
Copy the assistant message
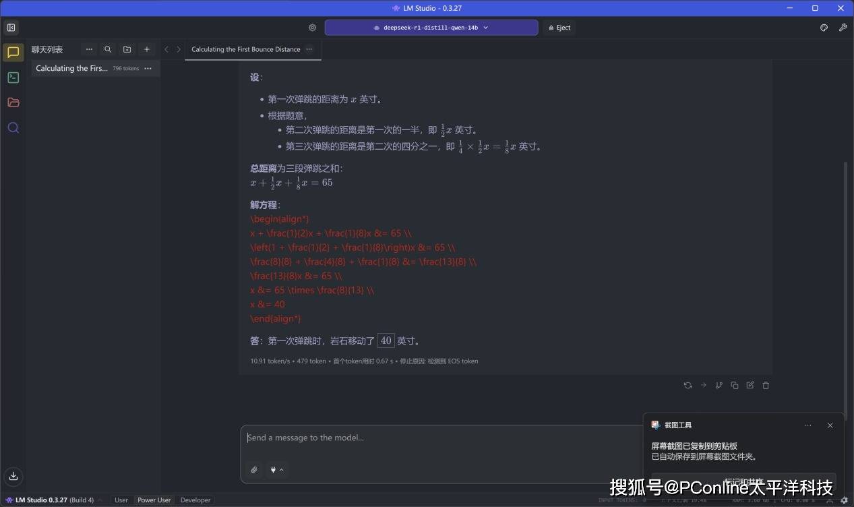click(734, 385)
